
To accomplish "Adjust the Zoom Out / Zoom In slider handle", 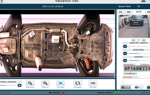I will click(x=129, y=46).
